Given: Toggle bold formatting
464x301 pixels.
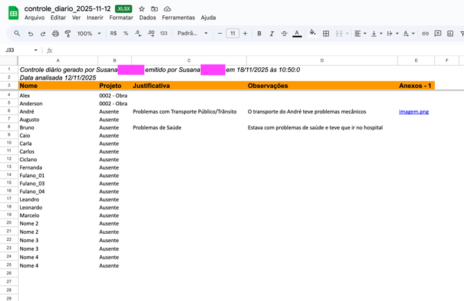Looking at the screenshot, I should (x=259, y=33).
